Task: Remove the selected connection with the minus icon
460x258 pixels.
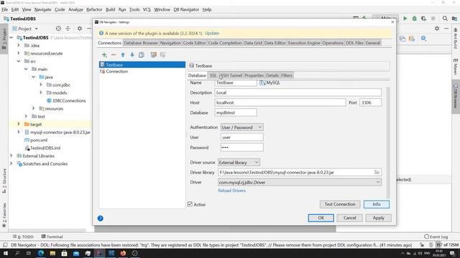Action: [x=114, y=54]
